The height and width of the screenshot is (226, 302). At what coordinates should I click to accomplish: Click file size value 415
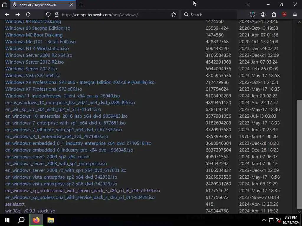click(x=209, y=204)
